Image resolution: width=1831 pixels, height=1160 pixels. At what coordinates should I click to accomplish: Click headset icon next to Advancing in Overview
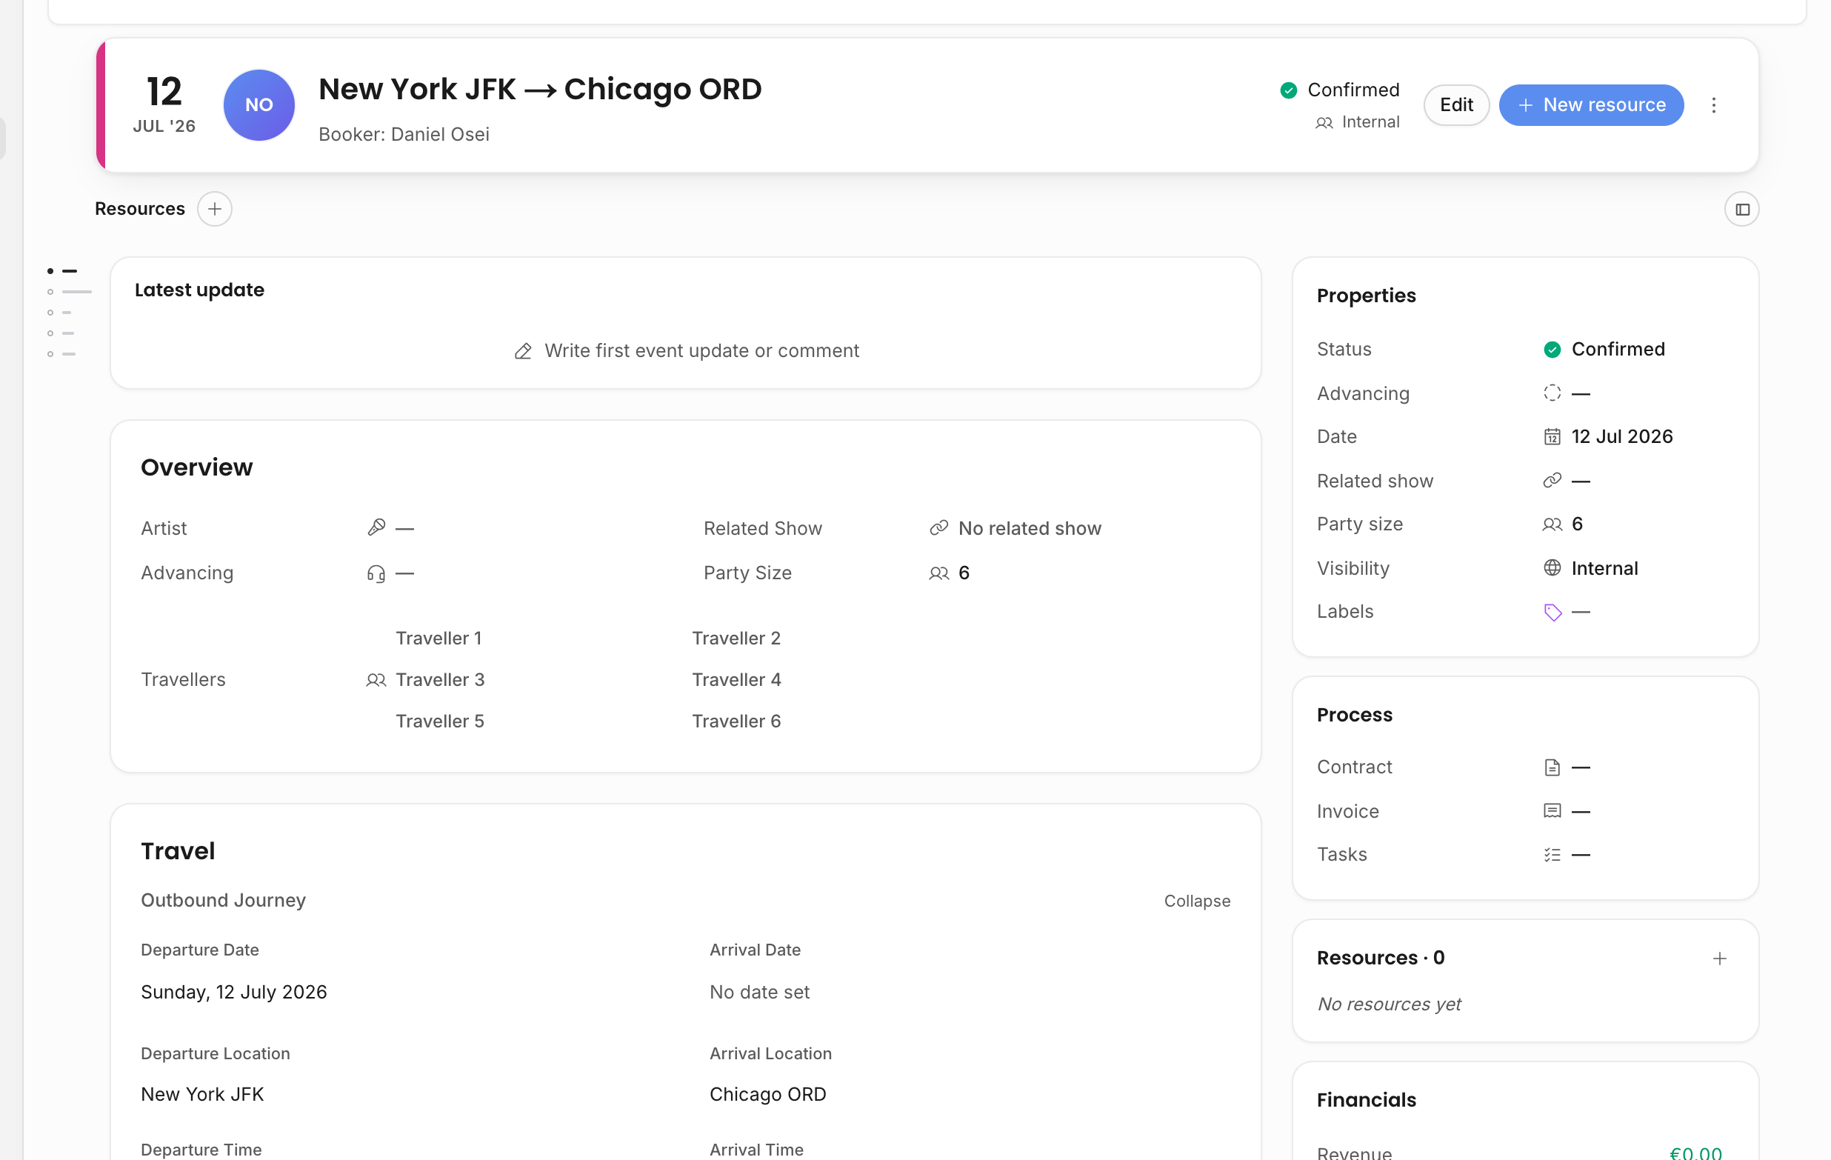pos(376,573)
